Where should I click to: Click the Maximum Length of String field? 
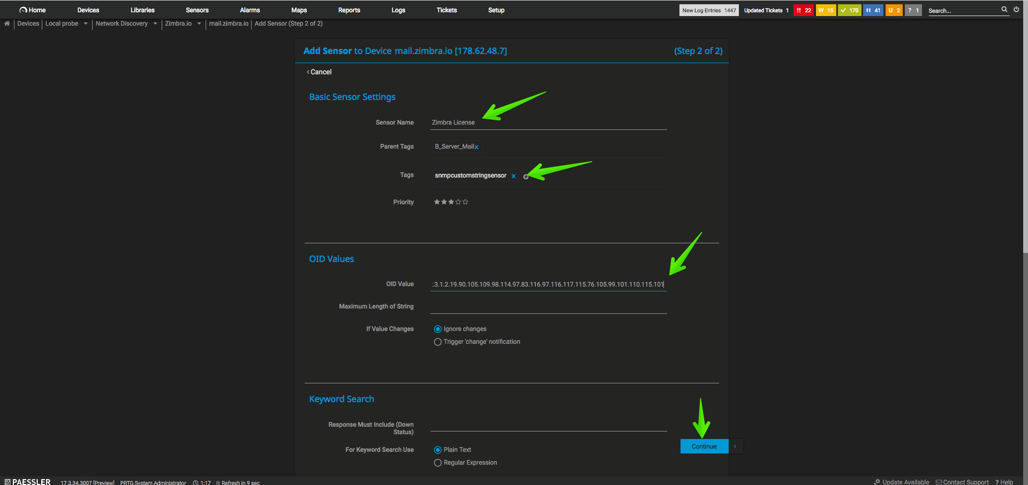pyautogui.click(x=549, y=307)
